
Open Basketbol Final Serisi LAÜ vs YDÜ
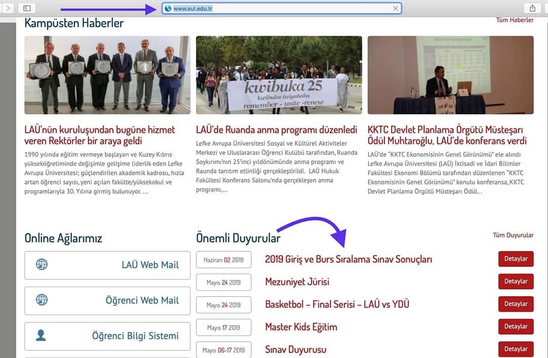[x=337, y=304]
